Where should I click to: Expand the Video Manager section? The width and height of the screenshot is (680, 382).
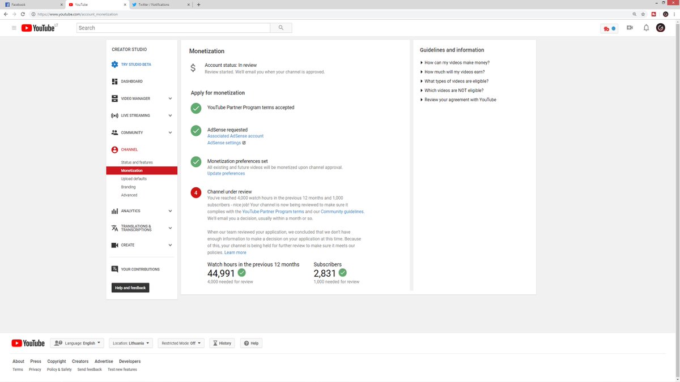[x=170, y=98]
